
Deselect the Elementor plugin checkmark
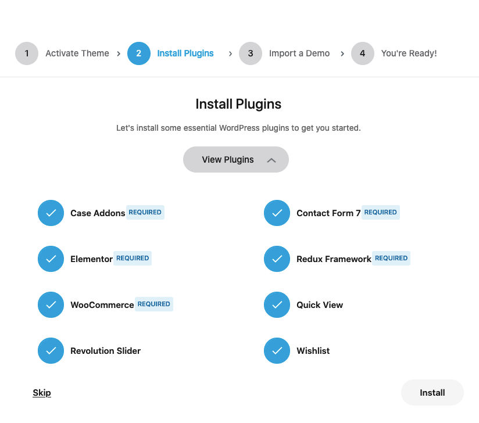[51, 259]
